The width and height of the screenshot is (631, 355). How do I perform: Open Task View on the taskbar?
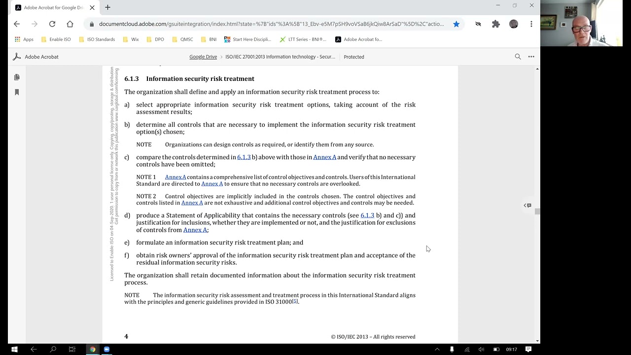tap(72, 349)
